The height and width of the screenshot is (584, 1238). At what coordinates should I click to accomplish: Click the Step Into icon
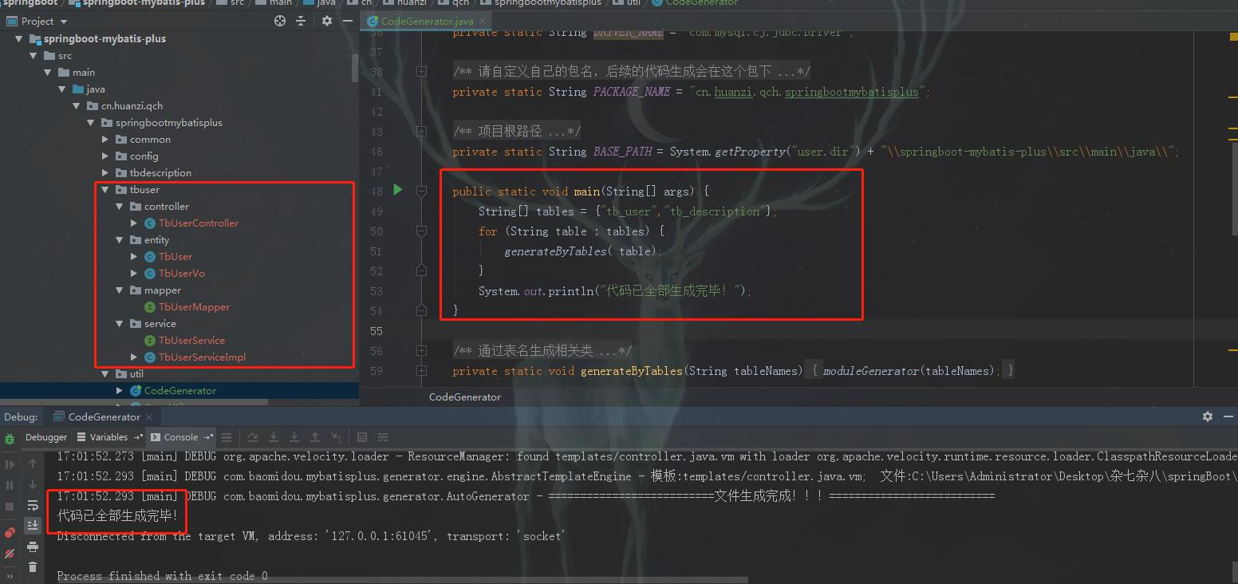(x=274, y=436)
